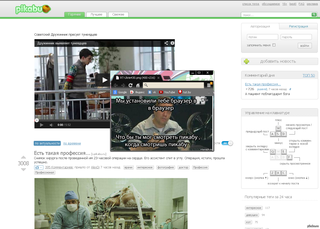
Task: Focus the 'логин' input field
Action: coord(263,37)
